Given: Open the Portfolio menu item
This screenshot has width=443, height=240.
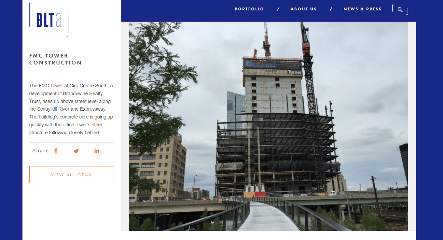Looking at the screenshot, I should point(249,9).
